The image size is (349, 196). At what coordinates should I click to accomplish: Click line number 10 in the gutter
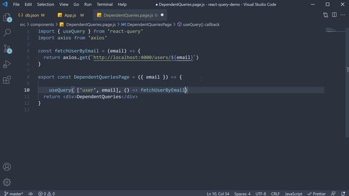(27, 90)
